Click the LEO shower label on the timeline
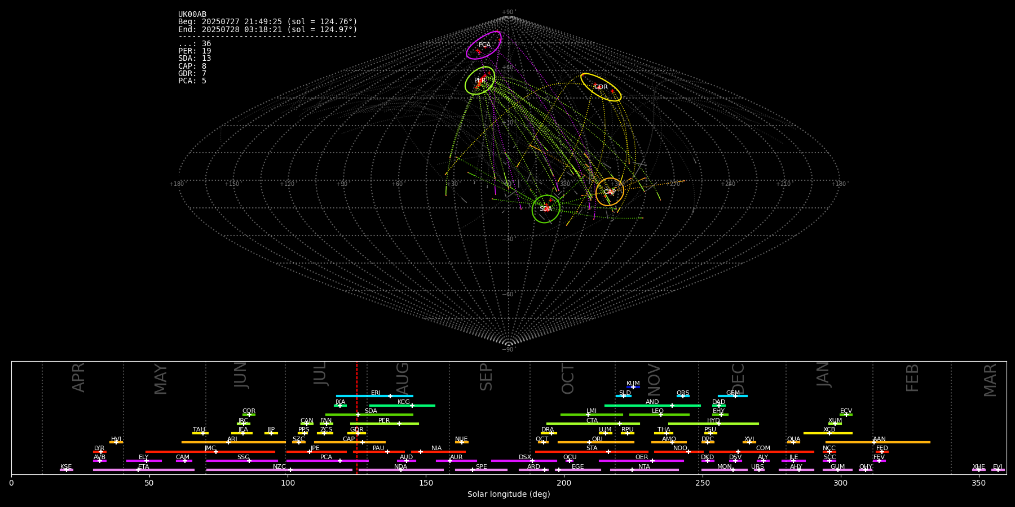This screenshot has height=507, width=1015. (x=658, y=411)
